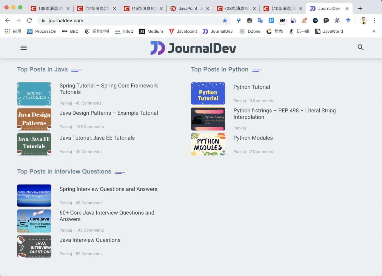
Task: Expand hidden bookmarks with the chevron
Action: coord(374,31)
